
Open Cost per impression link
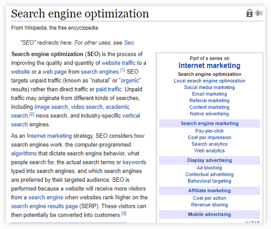click(209, 137)
